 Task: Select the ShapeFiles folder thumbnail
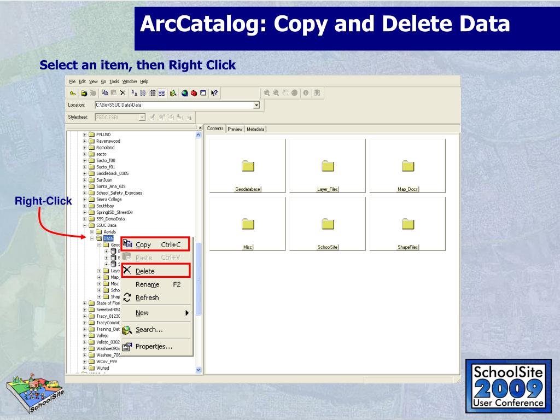coord(407,224)
